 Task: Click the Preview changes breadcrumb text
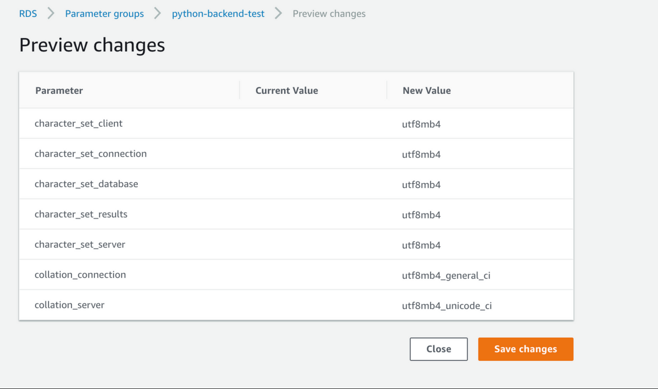tap(329, 14)
